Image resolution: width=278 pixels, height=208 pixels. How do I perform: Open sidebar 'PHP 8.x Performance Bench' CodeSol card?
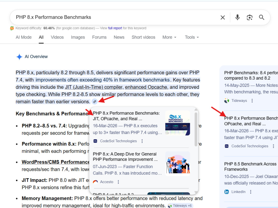tap(251, 121)
